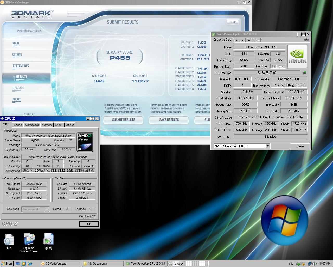This screenshot has width=333, height=267.
Task: Launch Internet Explorer from quick launch
Action: click(x=30, y=264)
